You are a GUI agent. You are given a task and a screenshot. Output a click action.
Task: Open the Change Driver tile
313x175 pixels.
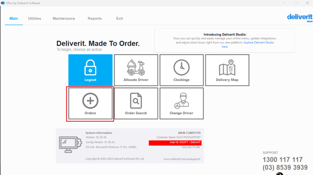coord(182,104)
